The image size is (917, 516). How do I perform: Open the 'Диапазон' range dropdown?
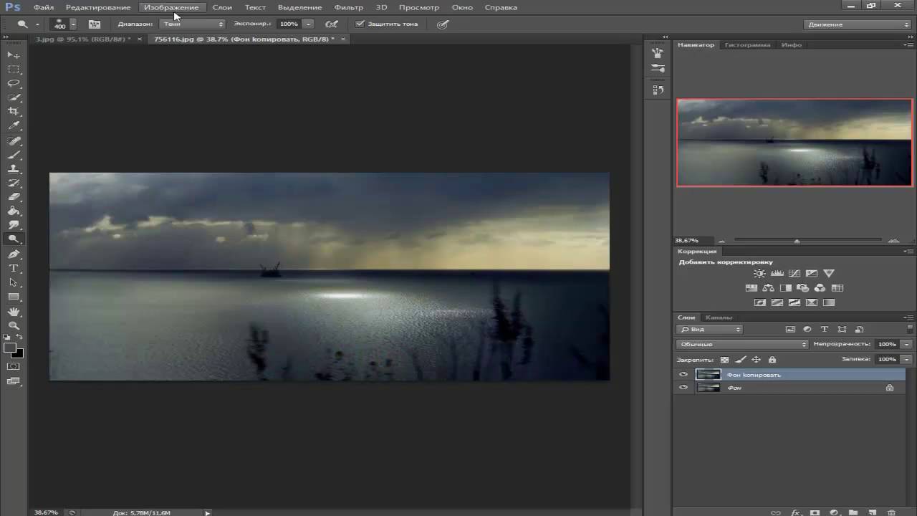[x=193, y=24]
